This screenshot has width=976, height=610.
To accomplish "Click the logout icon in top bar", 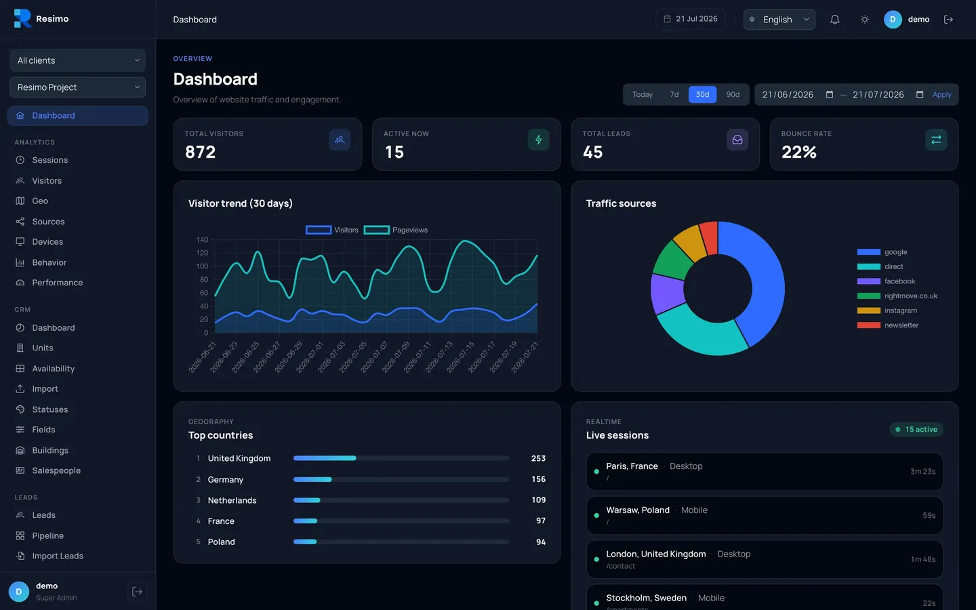I will (948, 20).
